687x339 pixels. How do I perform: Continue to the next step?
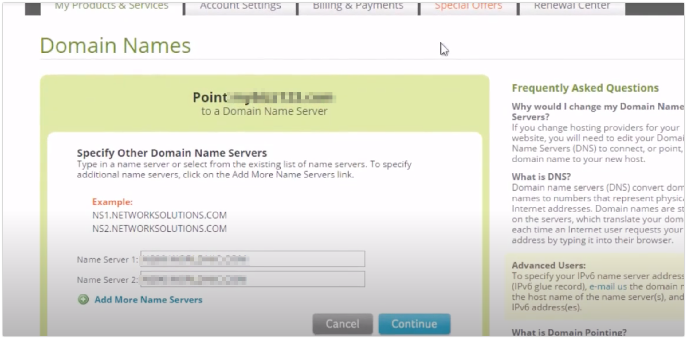pyautogui.click(x=414, y=324)
